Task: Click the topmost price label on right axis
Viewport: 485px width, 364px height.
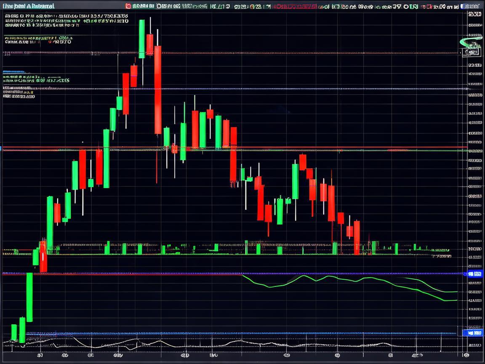Action: tap(474, 14)
